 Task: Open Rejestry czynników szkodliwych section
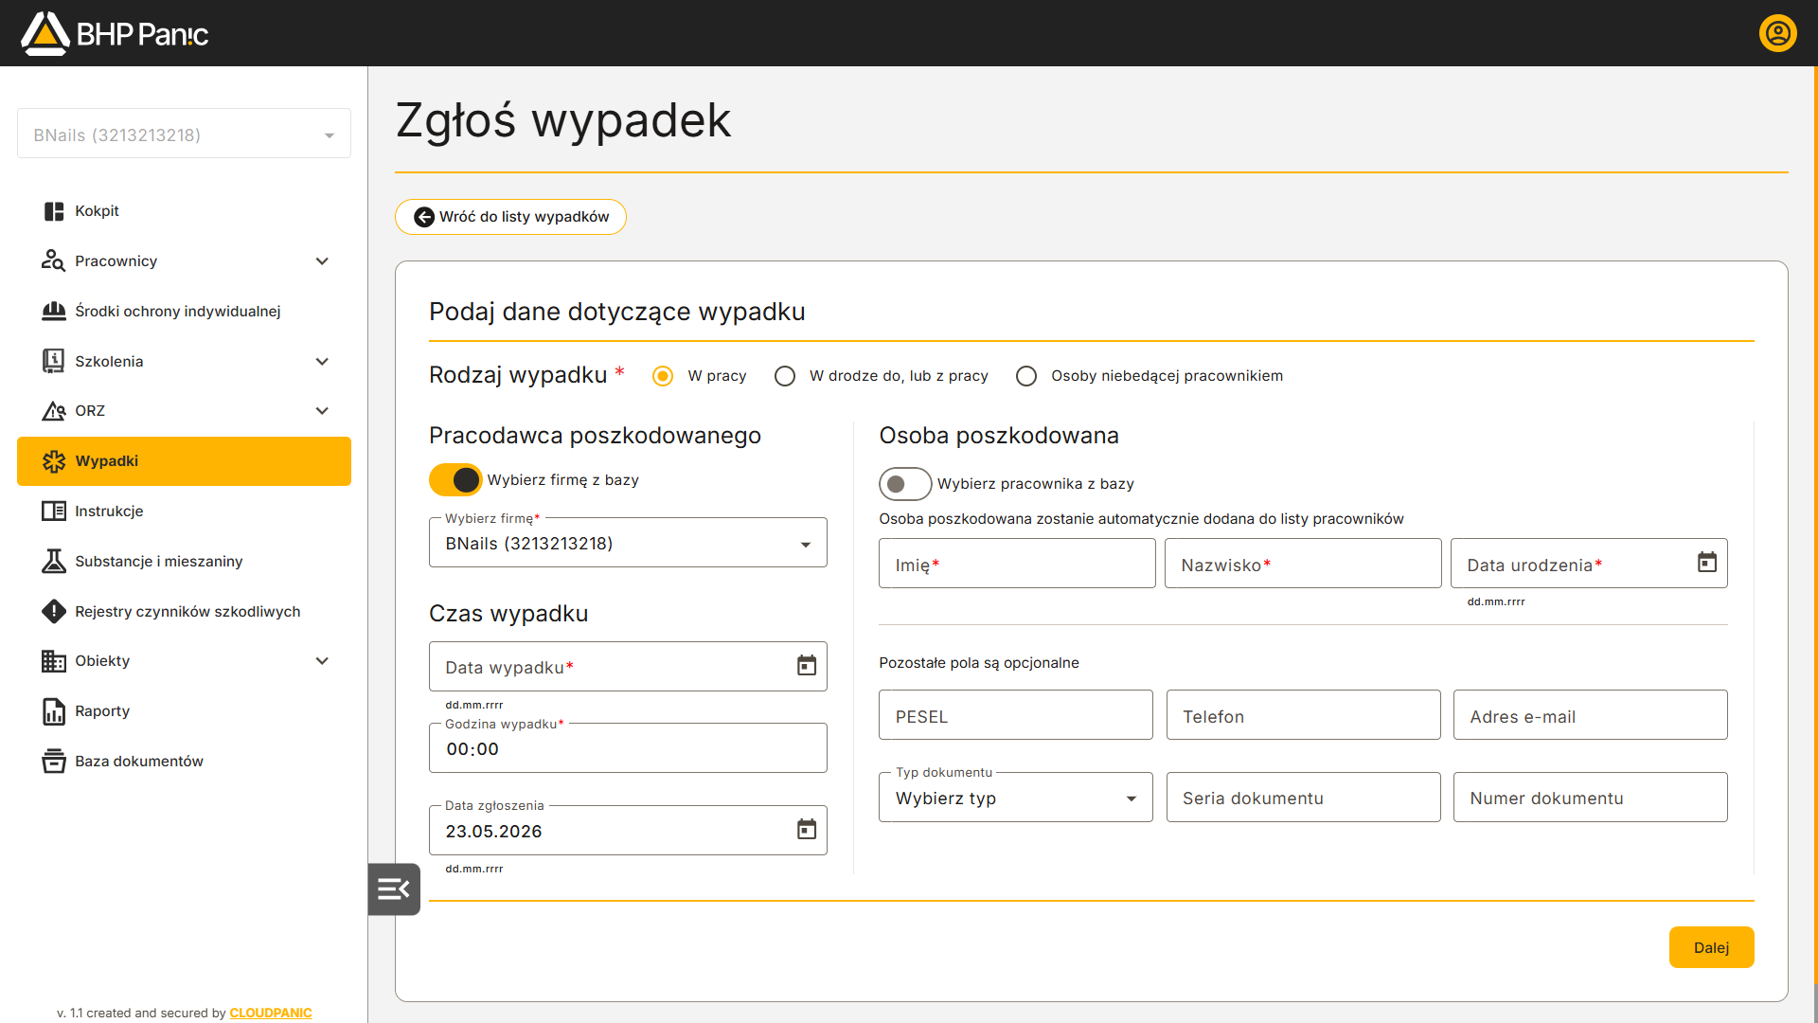tap(184, 611)
